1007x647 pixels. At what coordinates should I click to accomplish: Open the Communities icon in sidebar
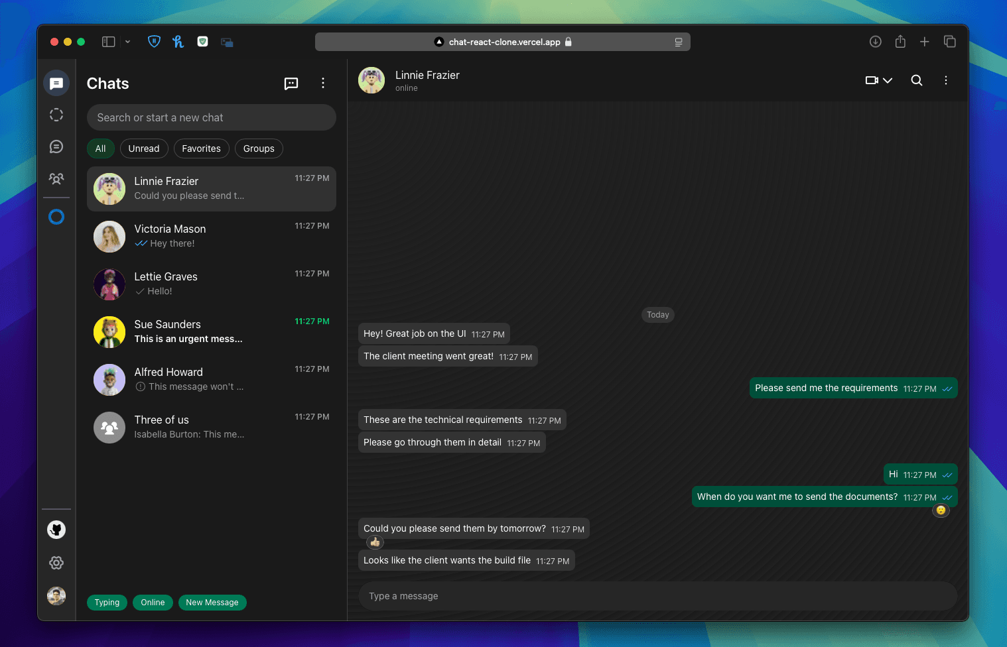tap(56, 178)
